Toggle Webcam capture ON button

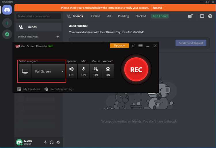pyautogui.click(x=108, y=71)
